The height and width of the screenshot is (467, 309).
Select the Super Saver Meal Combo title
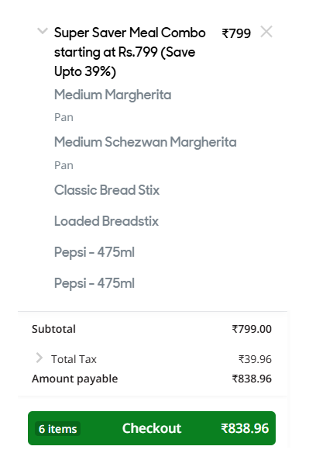click(129, 52)
